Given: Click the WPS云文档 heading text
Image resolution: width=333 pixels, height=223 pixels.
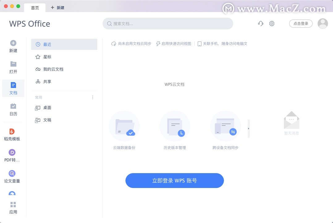Looking at the screenshot, I should [x=174, y=84].
